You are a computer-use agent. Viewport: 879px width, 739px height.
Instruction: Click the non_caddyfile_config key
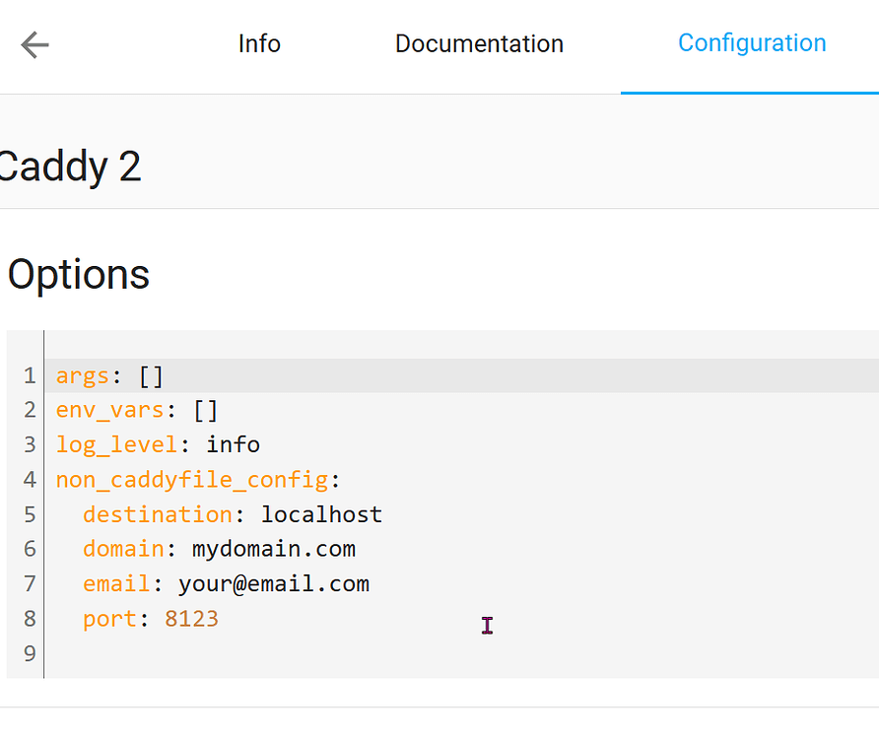tap(192, 480)
